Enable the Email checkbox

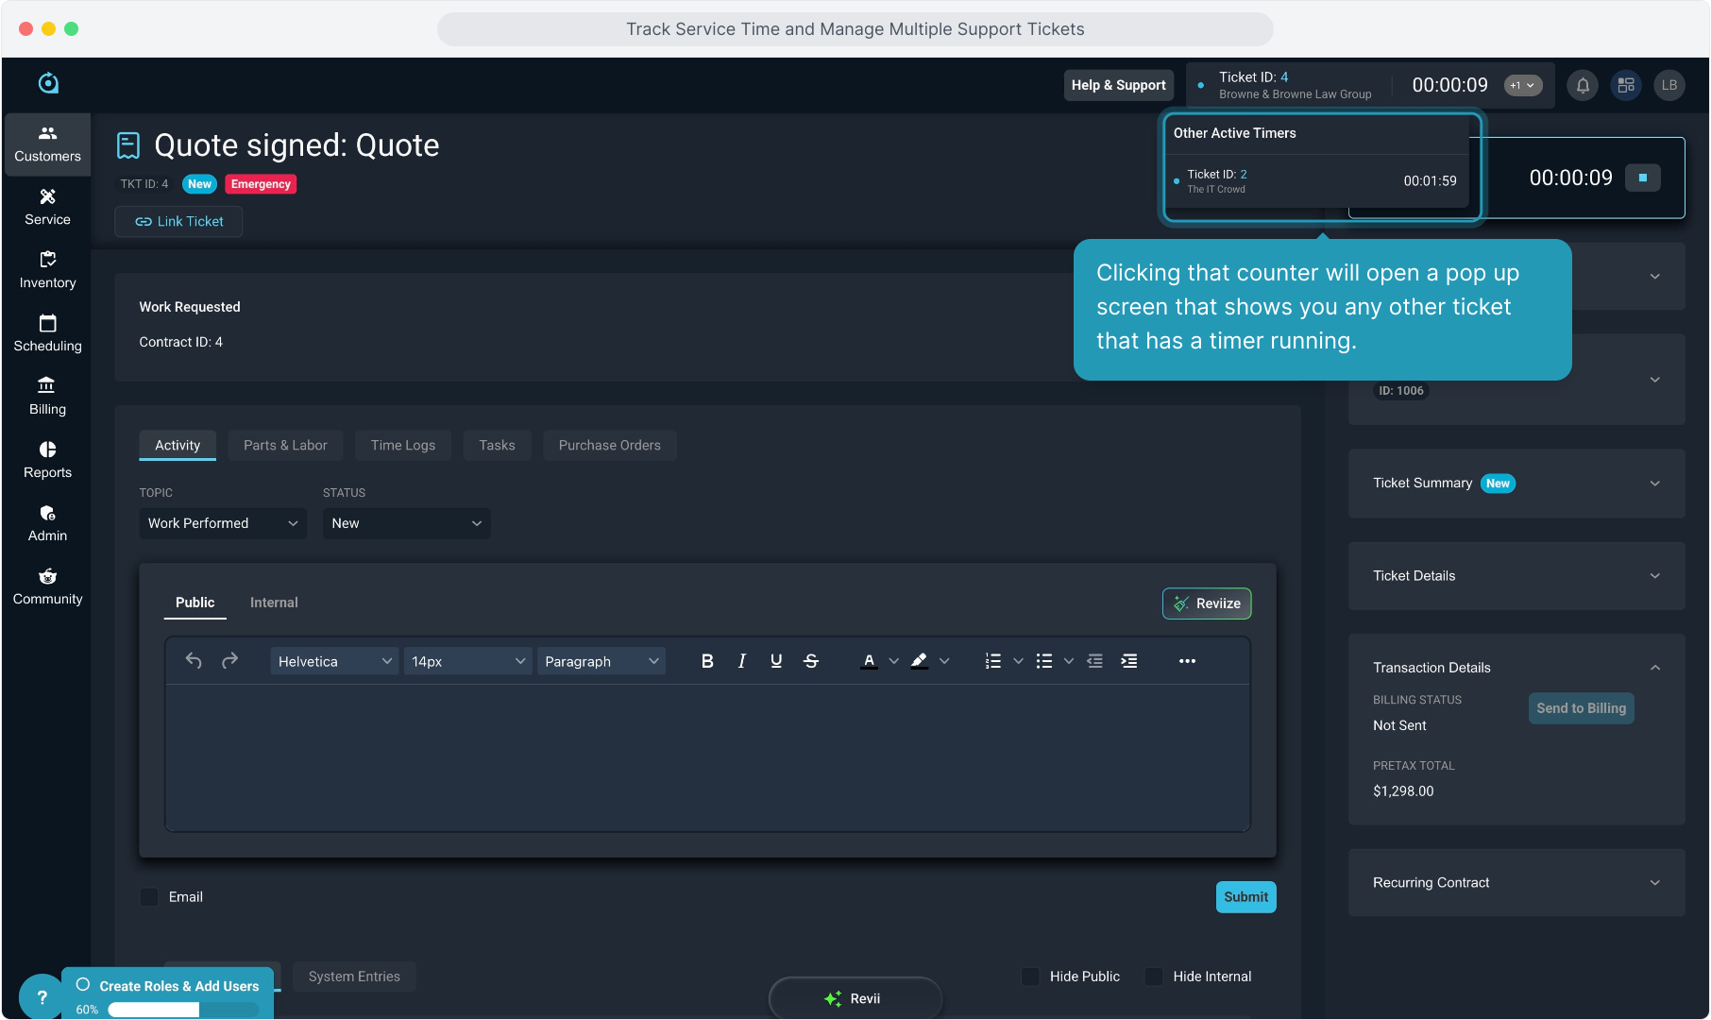149,897
